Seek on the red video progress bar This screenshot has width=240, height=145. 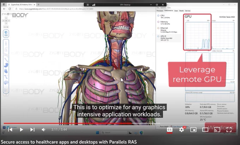point(68,123)
